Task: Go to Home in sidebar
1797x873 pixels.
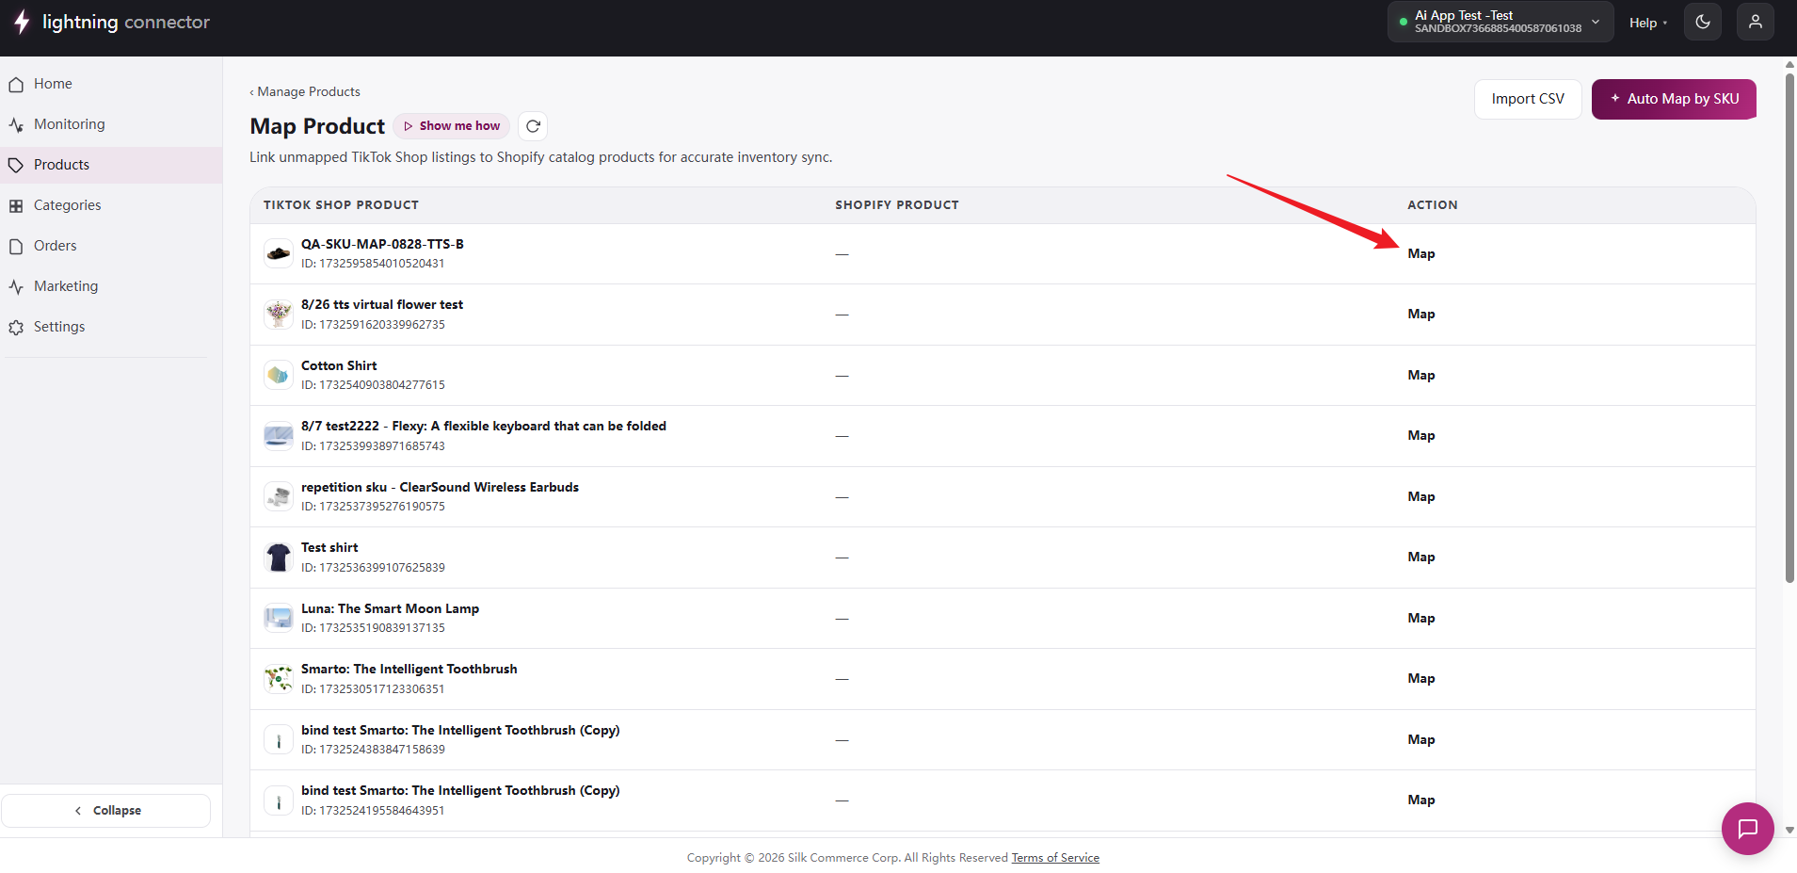Action: 111,84
